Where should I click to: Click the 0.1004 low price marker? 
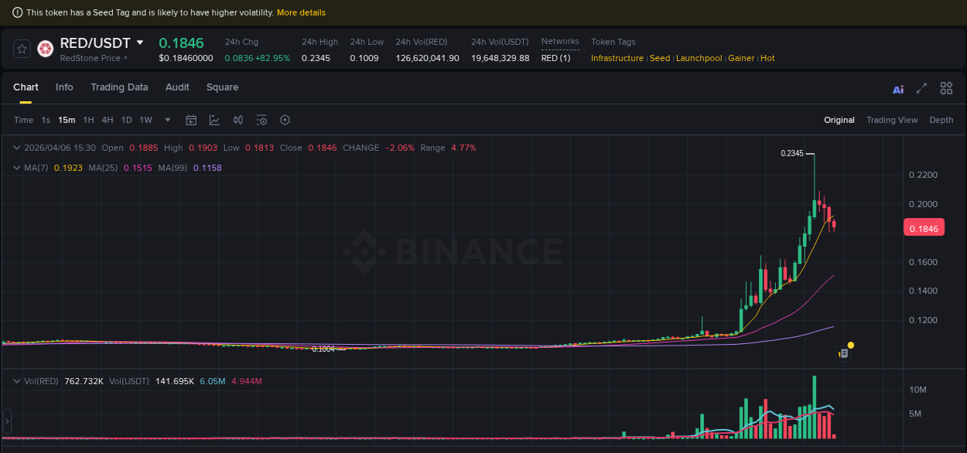pos(323,349)
